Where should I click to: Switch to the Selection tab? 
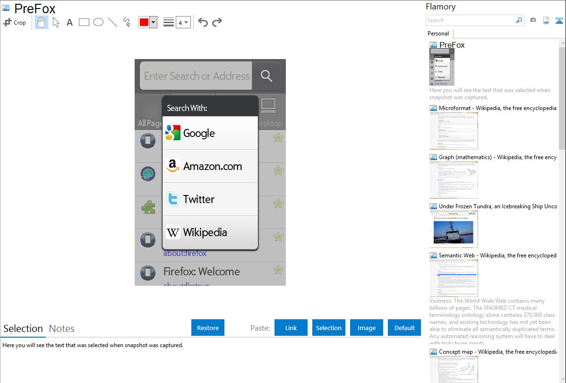(23, 329)
